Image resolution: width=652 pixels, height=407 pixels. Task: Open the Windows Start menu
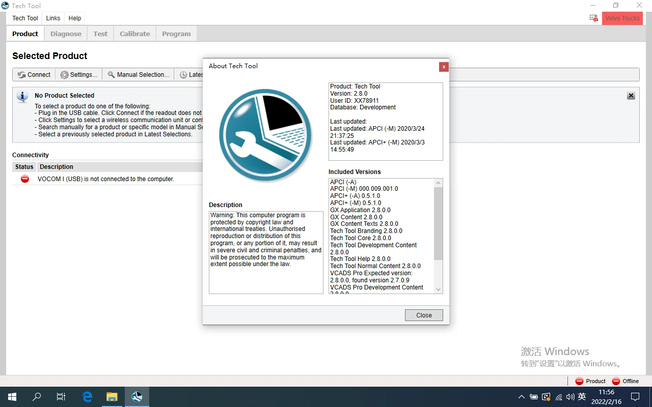point(12,397)
